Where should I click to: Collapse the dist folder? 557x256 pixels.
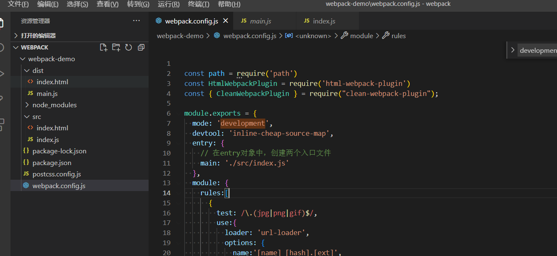[27, 70]
